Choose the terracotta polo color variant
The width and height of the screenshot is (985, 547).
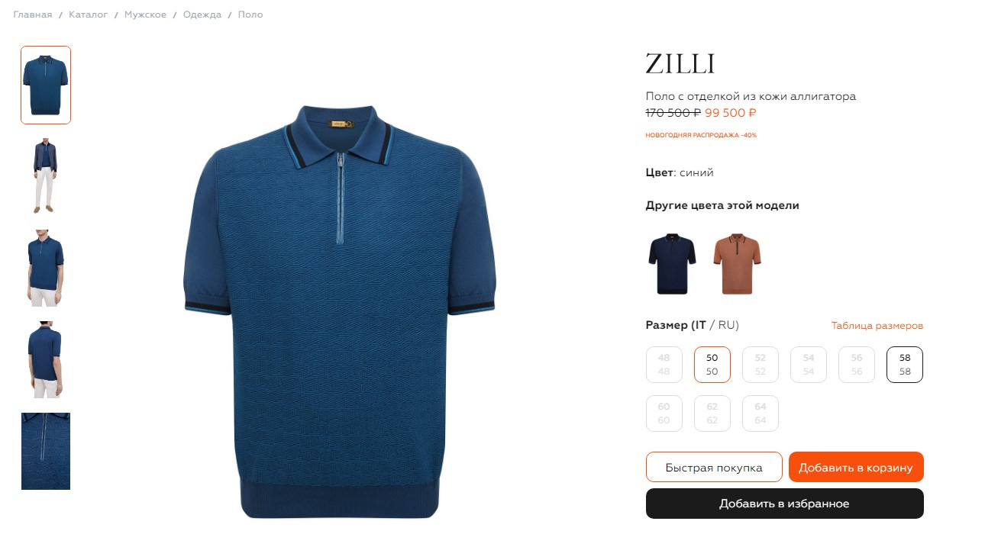pyautogui.click(x=737, y=264)
